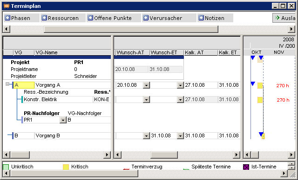This screenshot has width=298, height=180.
Task: Click the legend vertical stepper up arrow
Action: (x=291, y=164)
